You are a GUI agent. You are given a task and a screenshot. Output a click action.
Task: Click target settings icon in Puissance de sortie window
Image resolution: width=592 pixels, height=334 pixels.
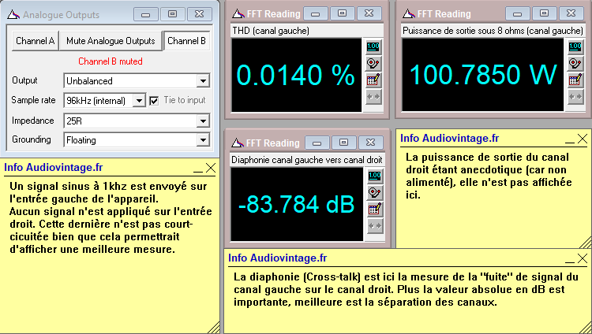click(x=575, y=63)
